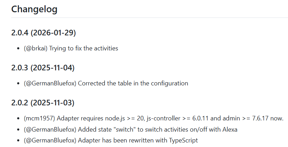Viewport: 288px width, 147px height.
Task: Open @GermanBluefox mention in the table correction entry
Action: point(50,83)
